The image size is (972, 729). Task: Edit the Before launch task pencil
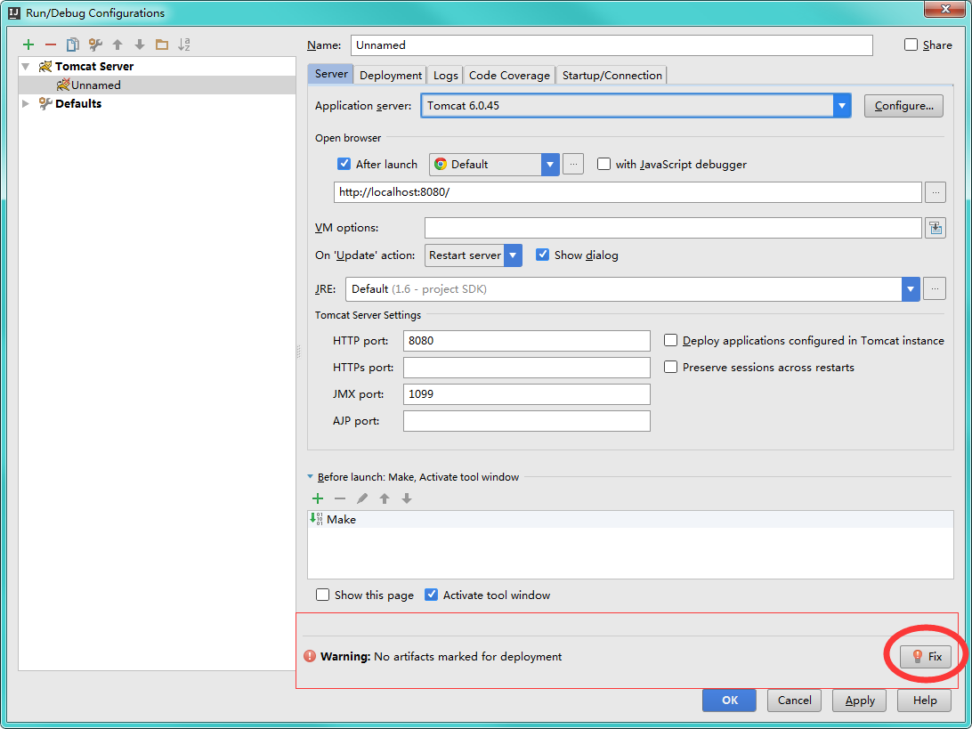click(x=362, y=498)
